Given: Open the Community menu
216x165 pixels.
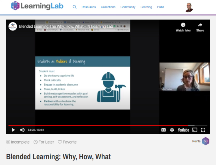Looking at the screenshot, I should tap(128, 7).
